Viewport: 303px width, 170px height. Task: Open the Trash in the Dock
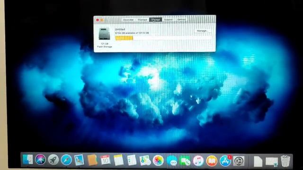click(x=285, y=161)
